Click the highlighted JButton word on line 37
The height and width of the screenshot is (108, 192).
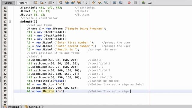coord(48,91)
